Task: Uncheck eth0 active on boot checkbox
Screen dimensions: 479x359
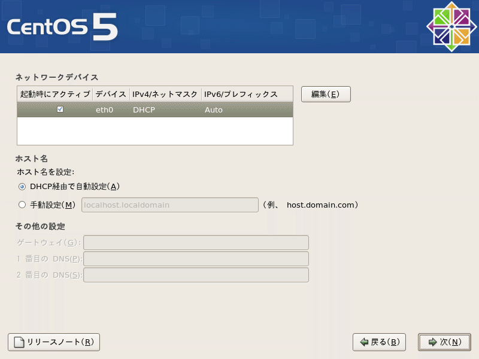Action: click(x=60, y=109)
